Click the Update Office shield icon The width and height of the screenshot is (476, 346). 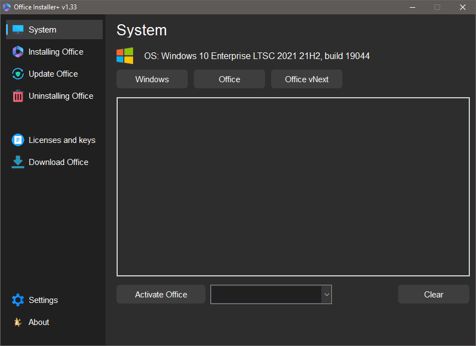click(18, 74)
